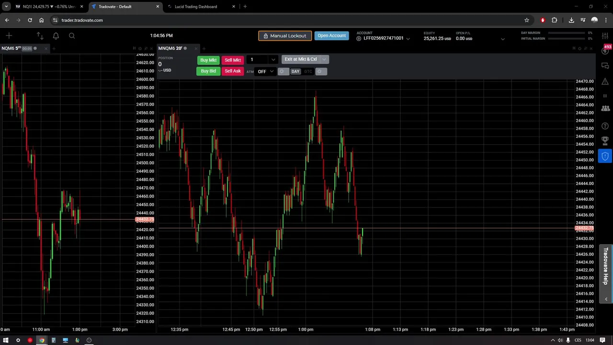This screenshot has width=613, height=345.
Task: Close the MNQM6 chart tab
Action: [x=196, y=48]
